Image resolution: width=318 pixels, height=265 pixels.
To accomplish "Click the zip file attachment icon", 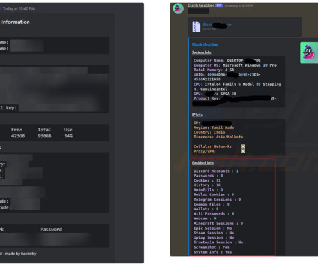I will pyautogui.click(x=196, y=26).
